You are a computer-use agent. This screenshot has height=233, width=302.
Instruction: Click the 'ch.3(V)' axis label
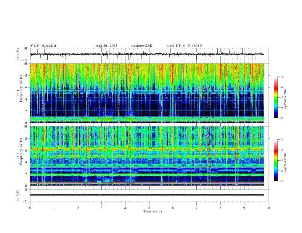[18, 196]
